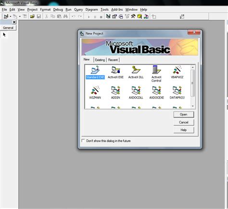Click the Save Project disk icon
The height and width of the screenshot is (209, 228).
tap(38, 16)
